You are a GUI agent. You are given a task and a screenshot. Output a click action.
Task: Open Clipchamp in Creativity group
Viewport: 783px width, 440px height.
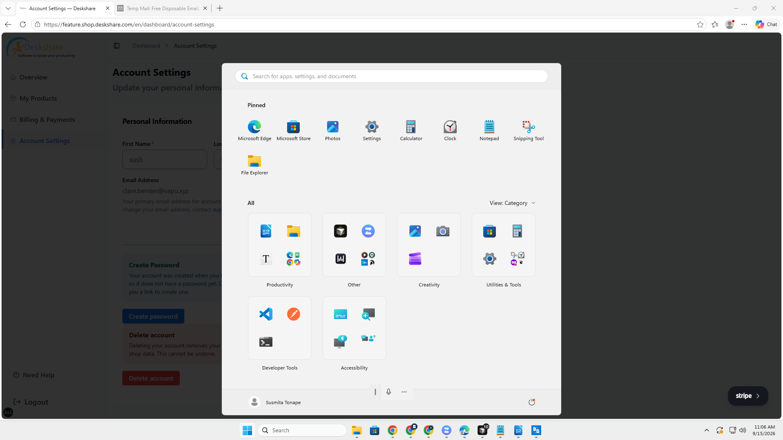415,259
